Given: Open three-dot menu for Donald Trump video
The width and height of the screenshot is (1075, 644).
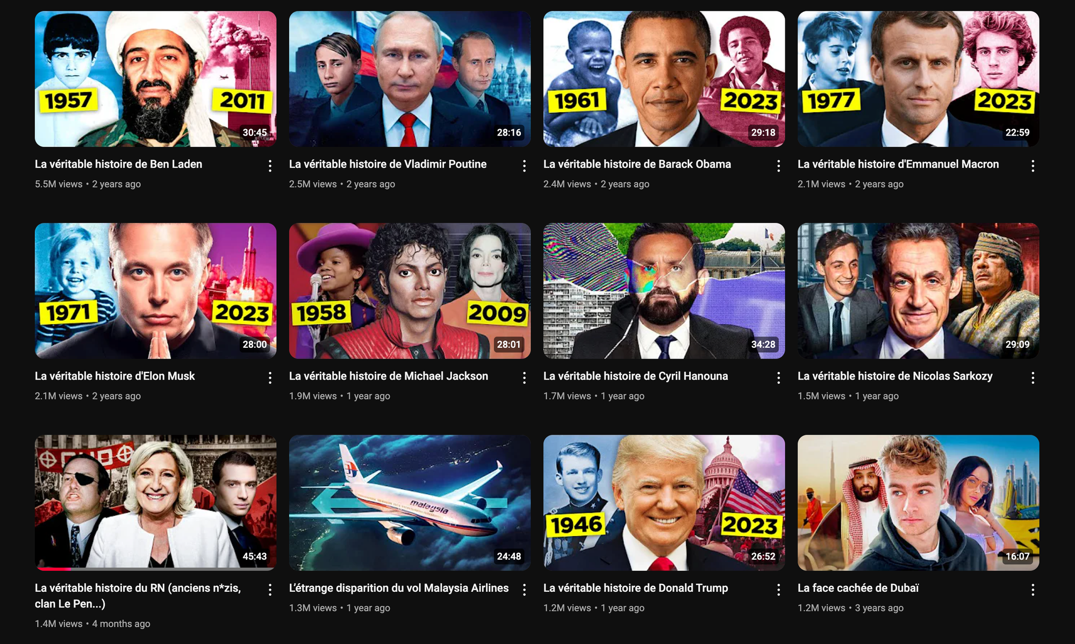Looking at the screenshot, I should pos(778,589).
